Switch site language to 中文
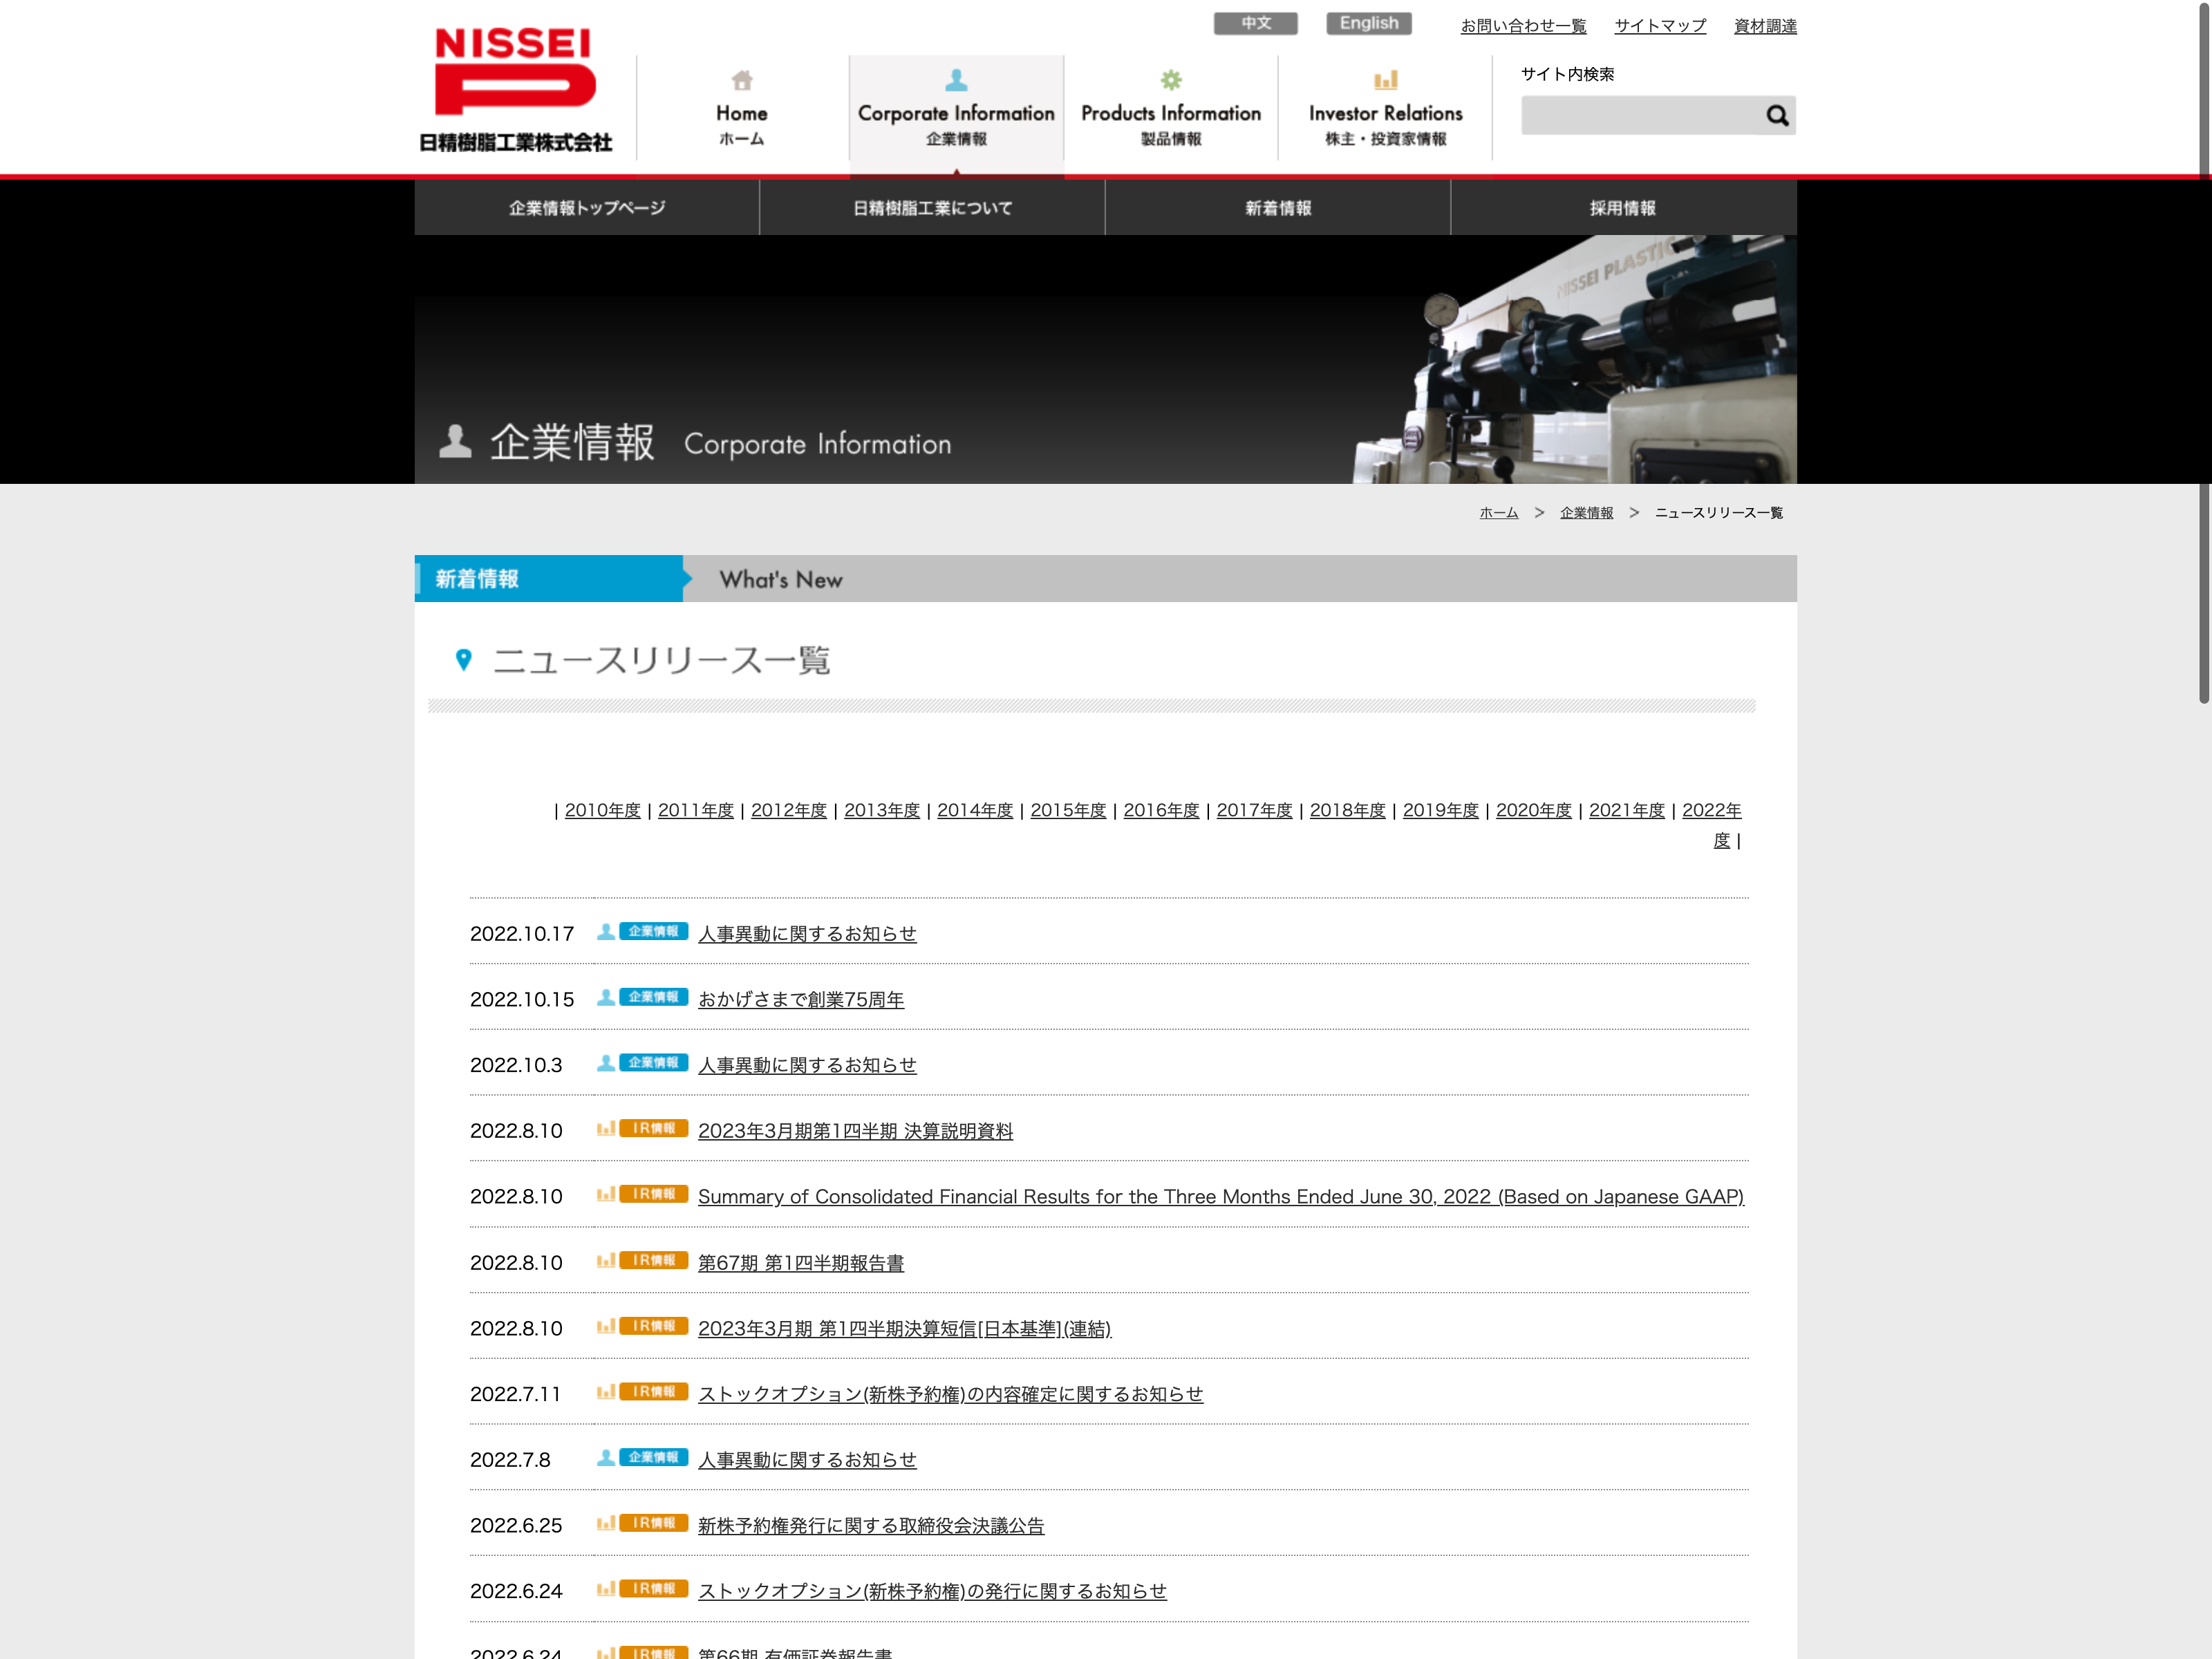2212x1659 pixels. click(1255, 23)
